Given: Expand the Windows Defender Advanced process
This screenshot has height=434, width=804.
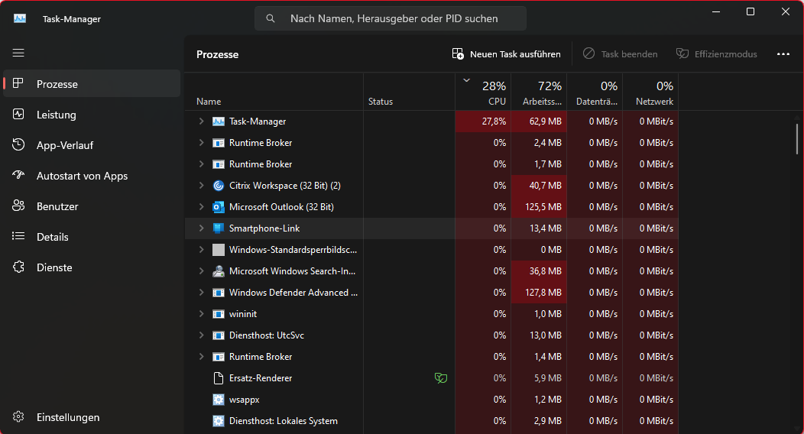Looking at the screenshot, I should click(x=201, y=293).
